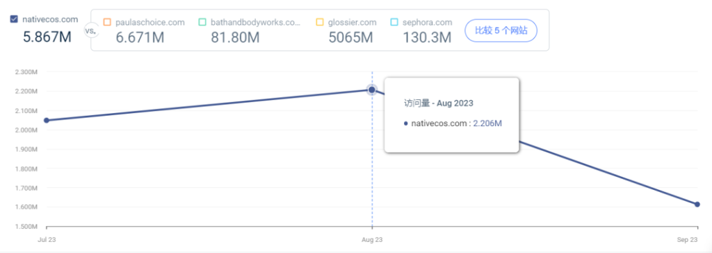This screenshot has width=712, height=253.
Task: Uncheck the nativecos.com checkbox
Action: click(x=14, y=19)
